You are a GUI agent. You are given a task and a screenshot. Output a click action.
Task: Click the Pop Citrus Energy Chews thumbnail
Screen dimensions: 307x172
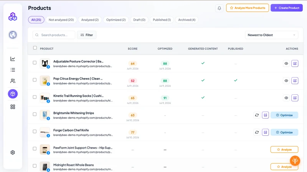click(x=45, y=81)
